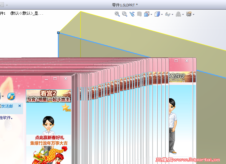Image resolution: width=226 pixels, height=164 pixels.
Task: Select the Zoom to Area tool
Action: pos(125,14)
